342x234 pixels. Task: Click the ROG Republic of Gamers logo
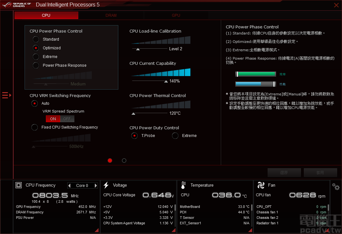tap(17, 5)
